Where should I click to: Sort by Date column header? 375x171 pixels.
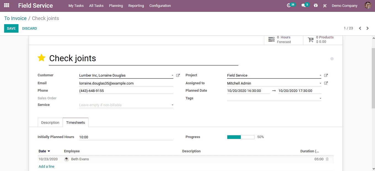44,151
